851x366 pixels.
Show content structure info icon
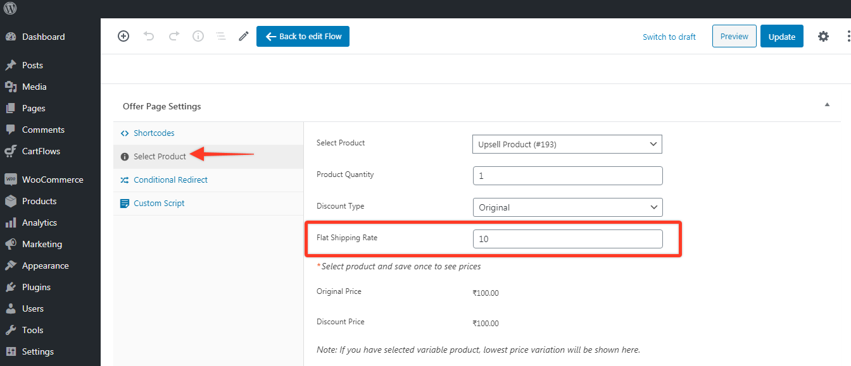coord(198,36)
